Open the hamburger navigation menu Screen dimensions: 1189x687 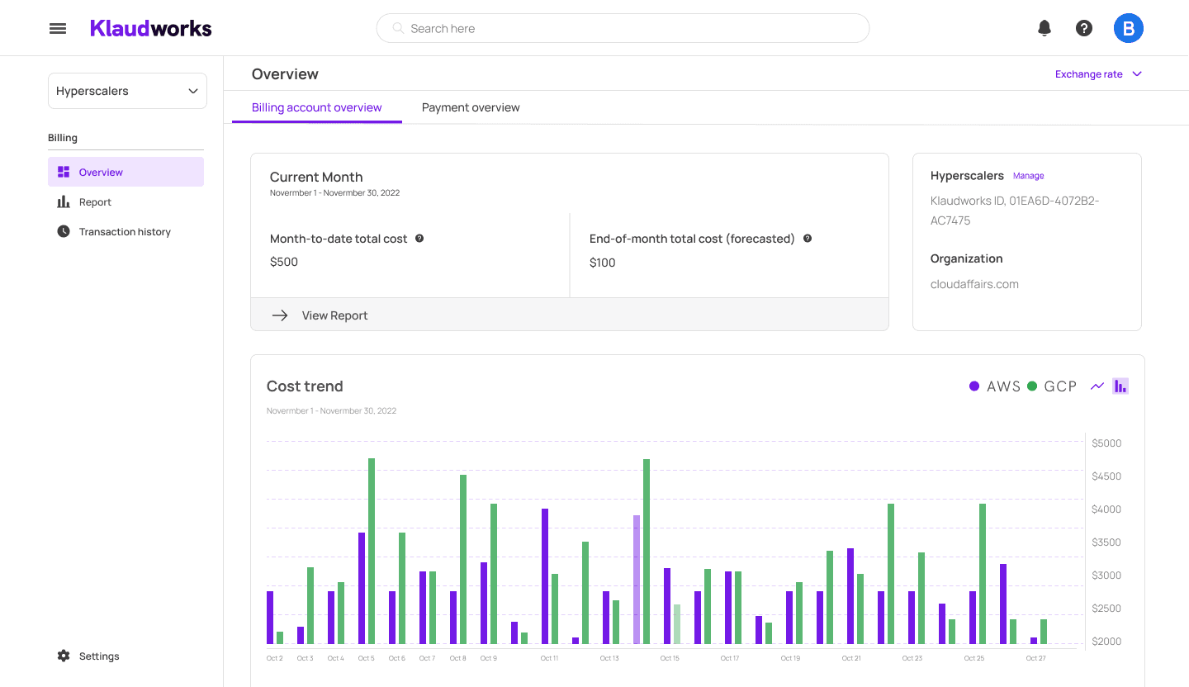coord(58,28)
